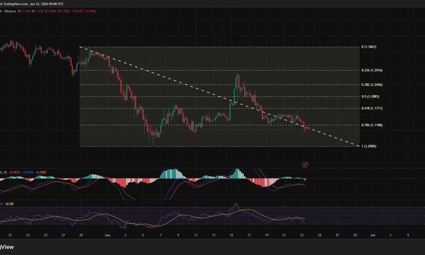Screen dimensions: 425x255
Task: Click the RSI average value '42.00'
Action: [x=9, y=204]
